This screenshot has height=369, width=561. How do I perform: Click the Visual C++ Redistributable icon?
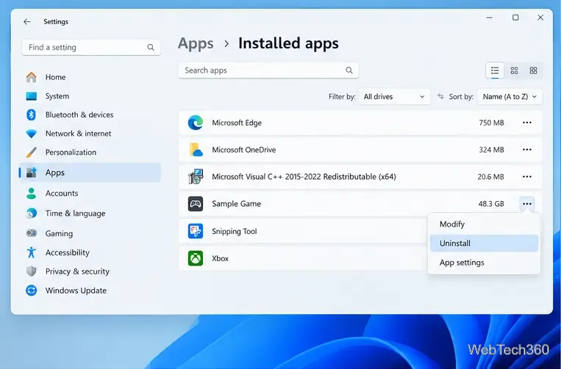tap(196, 177)
